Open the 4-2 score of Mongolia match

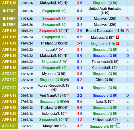pos(79,126)
